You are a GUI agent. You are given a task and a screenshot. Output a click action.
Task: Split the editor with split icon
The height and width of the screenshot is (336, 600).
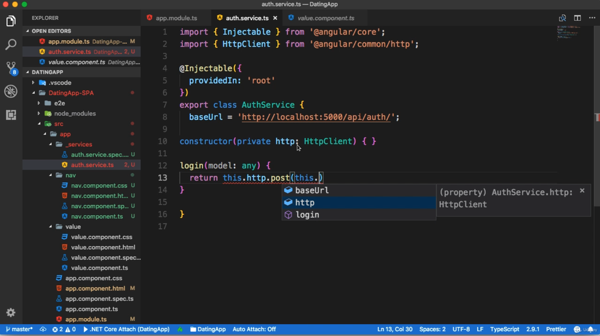click(577, 18)
